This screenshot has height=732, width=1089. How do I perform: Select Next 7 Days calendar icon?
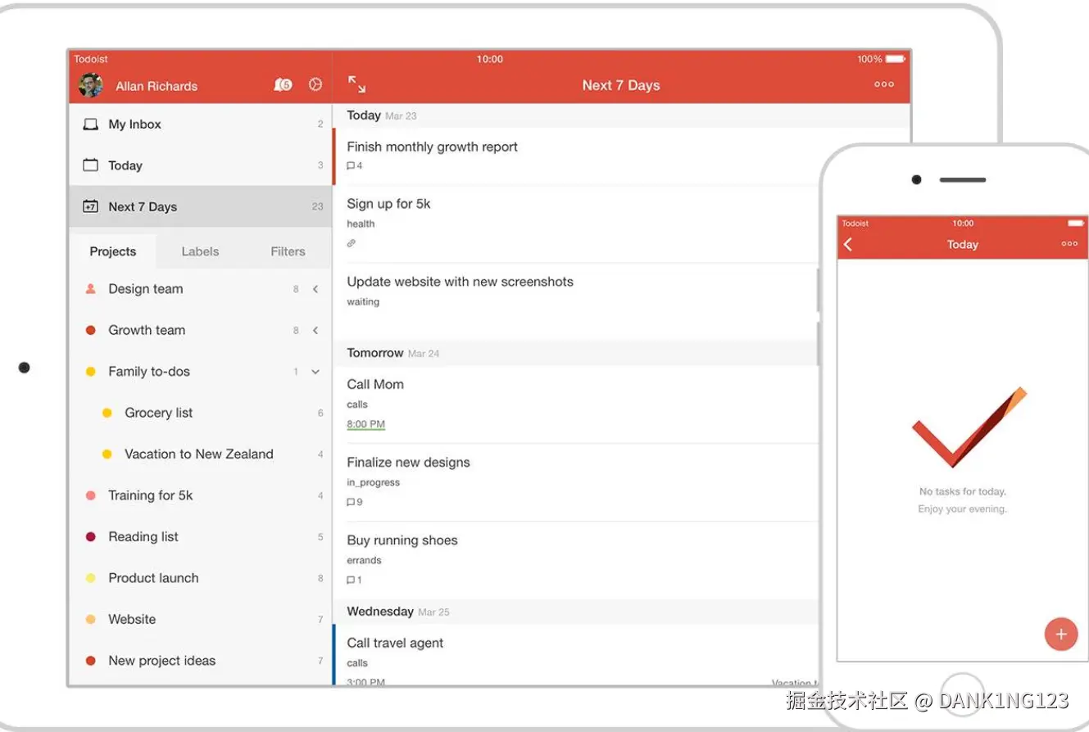(90, 206)
